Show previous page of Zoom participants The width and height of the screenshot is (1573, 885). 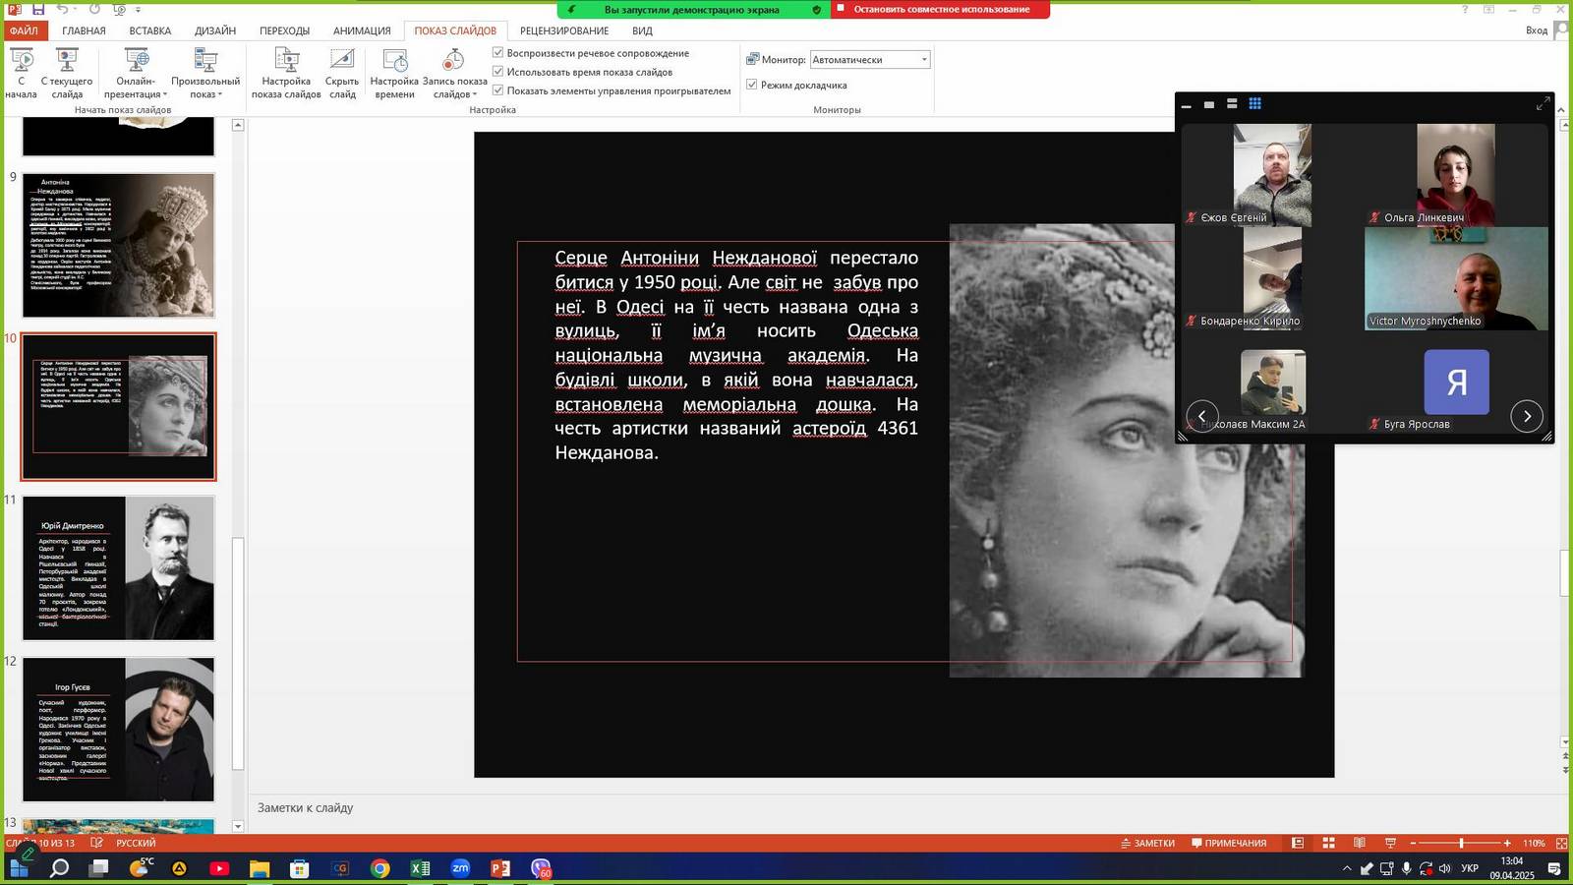(x=1201, y=416)
